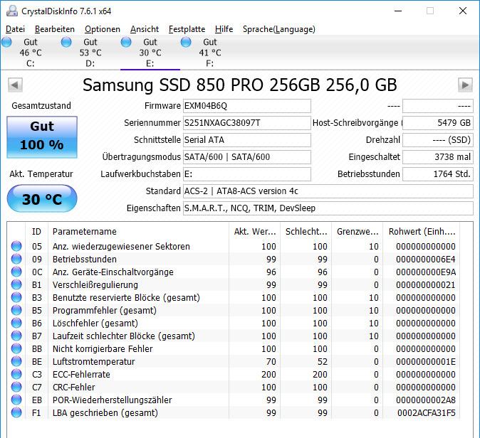Click status orb for attribute 0C row
This screenshot has height=438, width=480.
click(x=16, y=272)
